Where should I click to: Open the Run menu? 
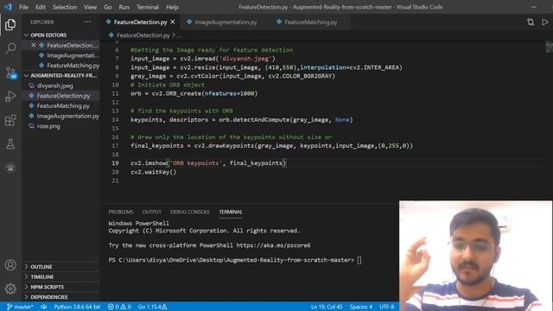pos(124,7)
